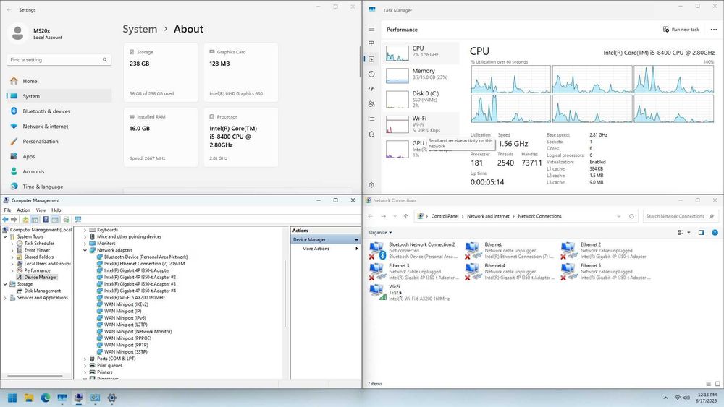The image size is (724, 407).
Task: Click the back arrow in Settings window
Action: (x=9, y=9)
